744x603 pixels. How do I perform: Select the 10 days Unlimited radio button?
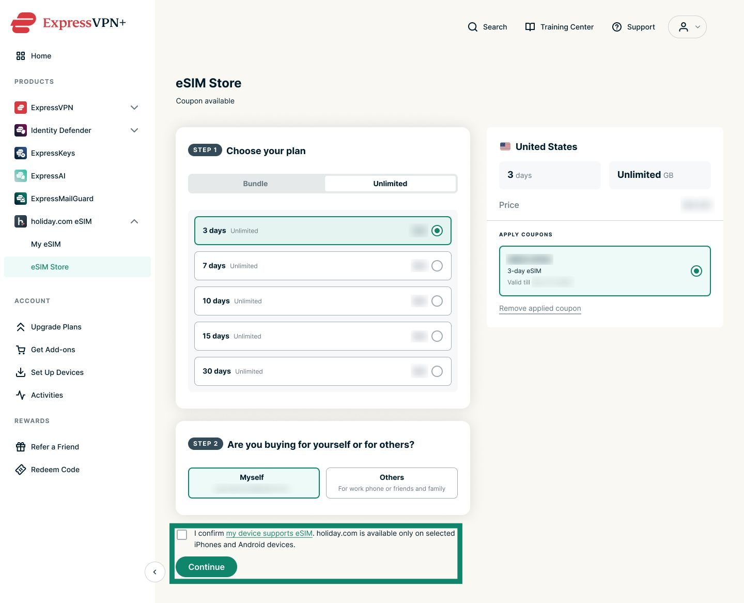437,301
